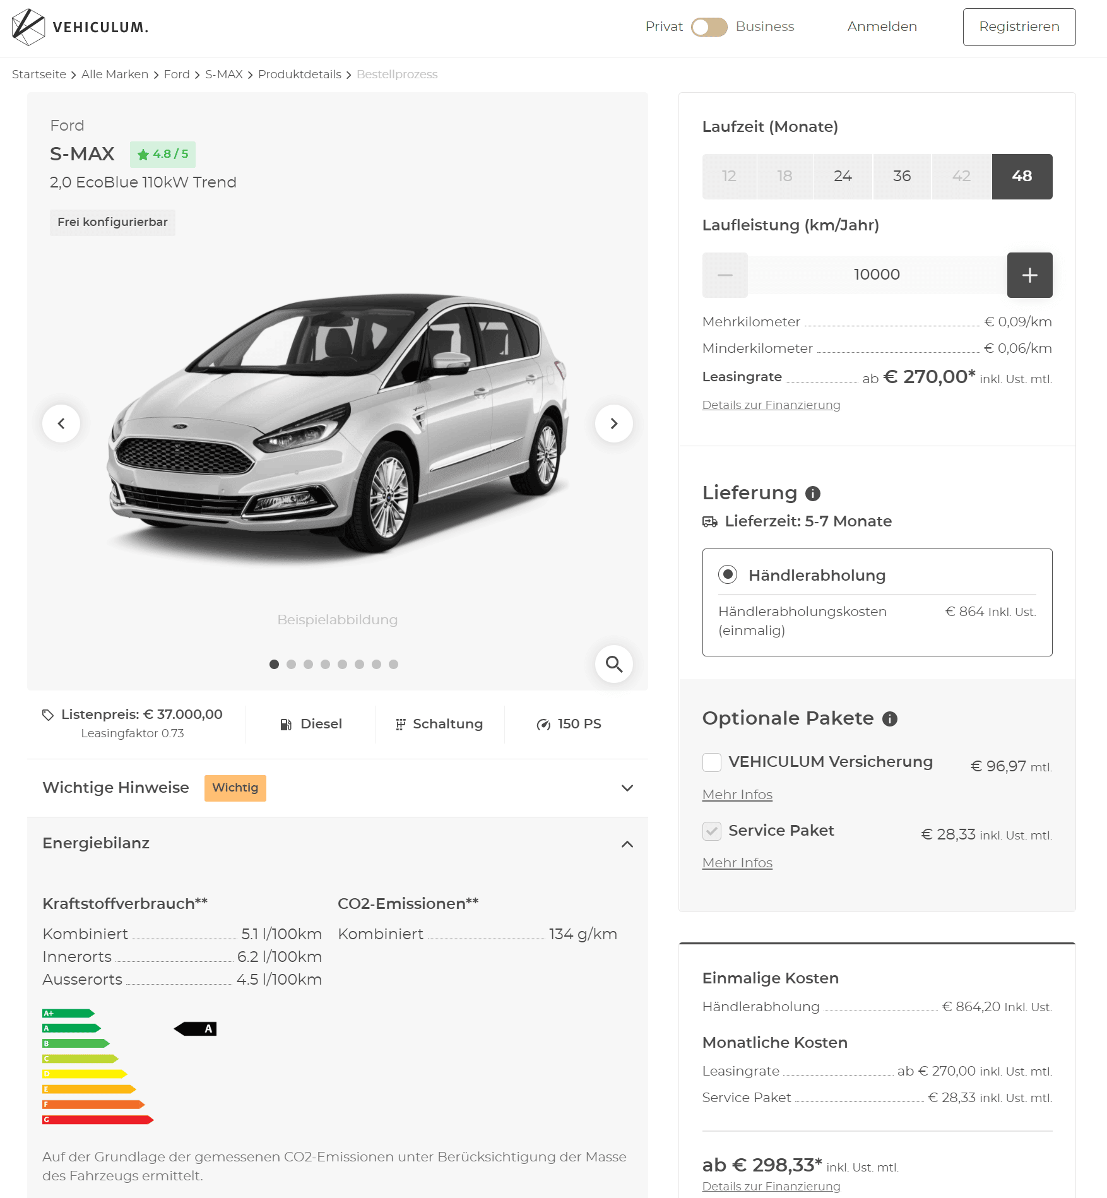
Task: Open Produktdetails breadcrumb link
Action: [x=300, y=74]
